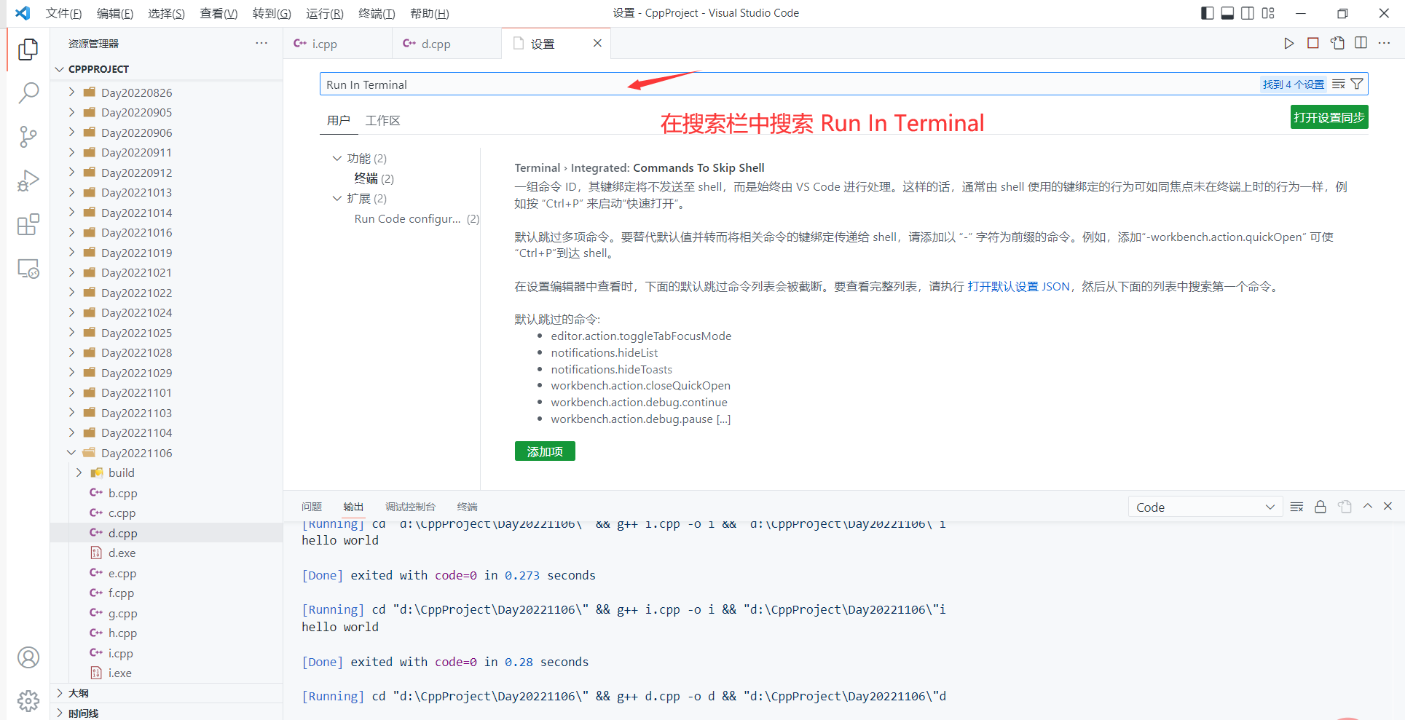Image resolution: width=1405 pixels, height=720 pixels.
Task: Open the Remote Explorer view
Action: pyautogui.click(x=28, y=269)
